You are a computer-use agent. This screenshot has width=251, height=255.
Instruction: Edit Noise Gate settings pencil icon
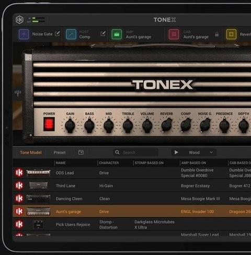point(57,33)
